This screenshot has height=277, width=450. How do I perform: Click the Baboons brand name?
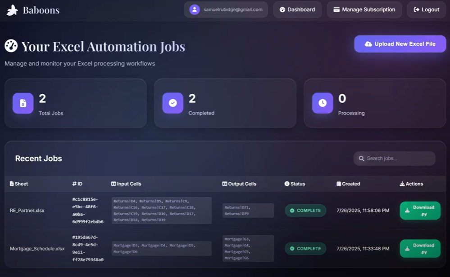[41, 10]
